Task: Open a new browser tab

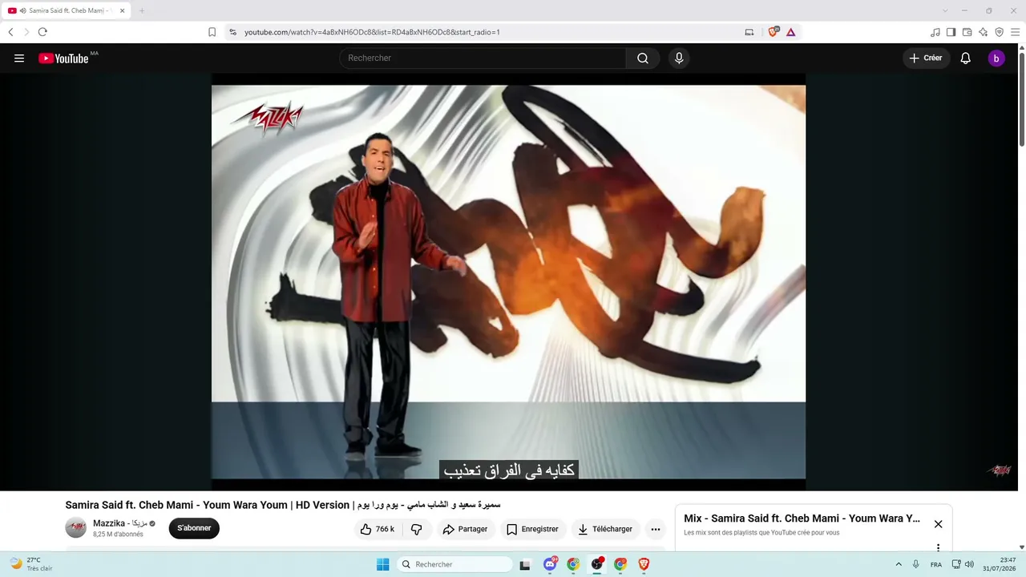Action: point(142,10)
